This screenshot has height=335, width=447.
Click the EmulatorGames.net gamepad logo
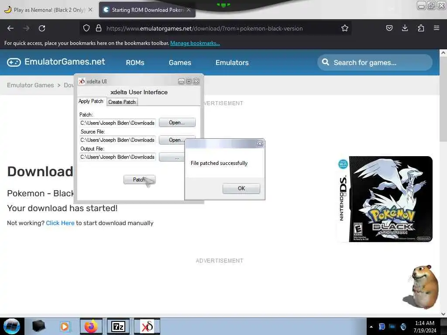14,62
